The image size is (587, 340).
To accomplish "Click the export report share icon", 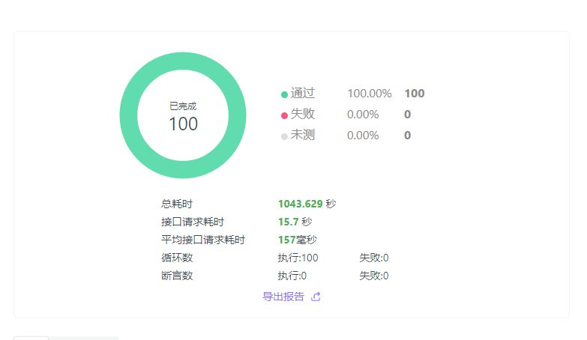I will coord(316,297).
